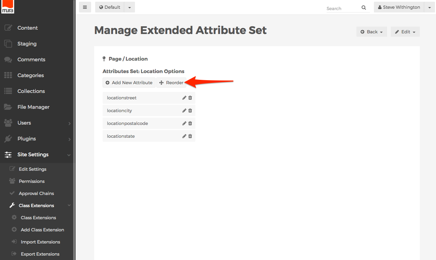The height and width of the screenshot is (260, 436).
Task: Expand the Users sidebar submenu
Action: (x=70, y=123)
